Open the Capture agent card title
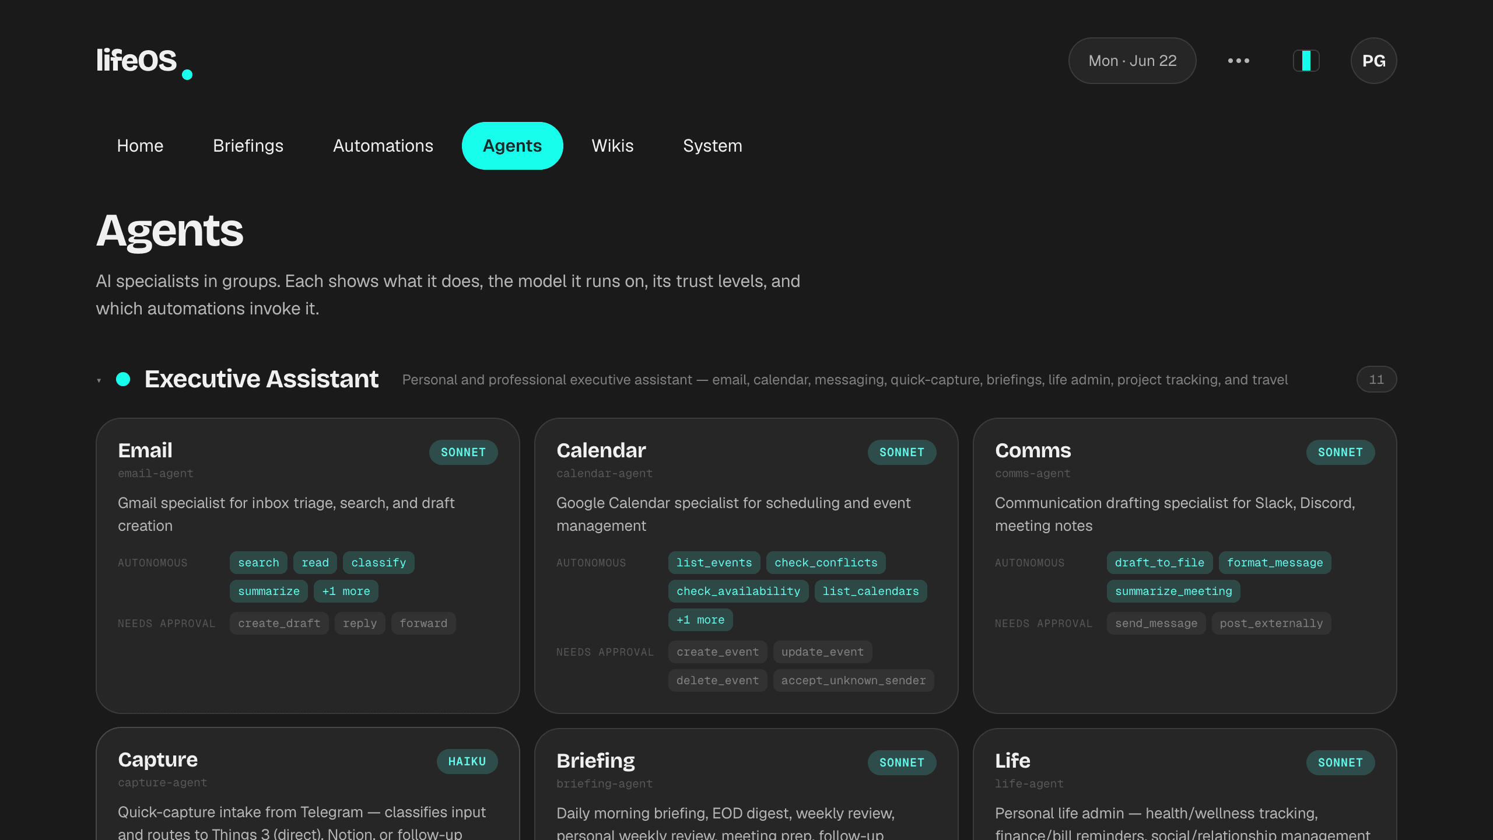This screenshot has width=1493, height=840. click(x=157, y=759)
